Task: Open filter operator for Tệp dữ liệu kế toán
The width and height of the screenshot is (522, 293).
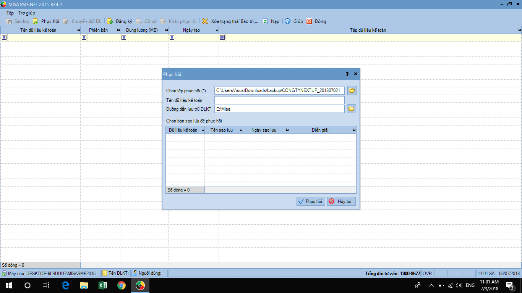Action: point(222,37)
